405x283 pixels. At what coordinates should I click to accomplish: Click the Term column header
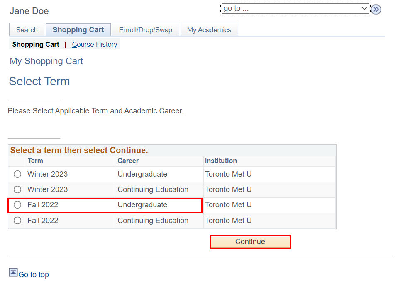(35, 161)
